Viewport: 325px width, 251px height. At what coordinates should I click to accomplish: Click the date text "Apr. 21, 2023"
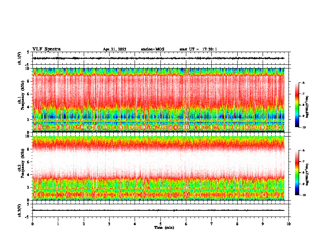tap(114, 49)
